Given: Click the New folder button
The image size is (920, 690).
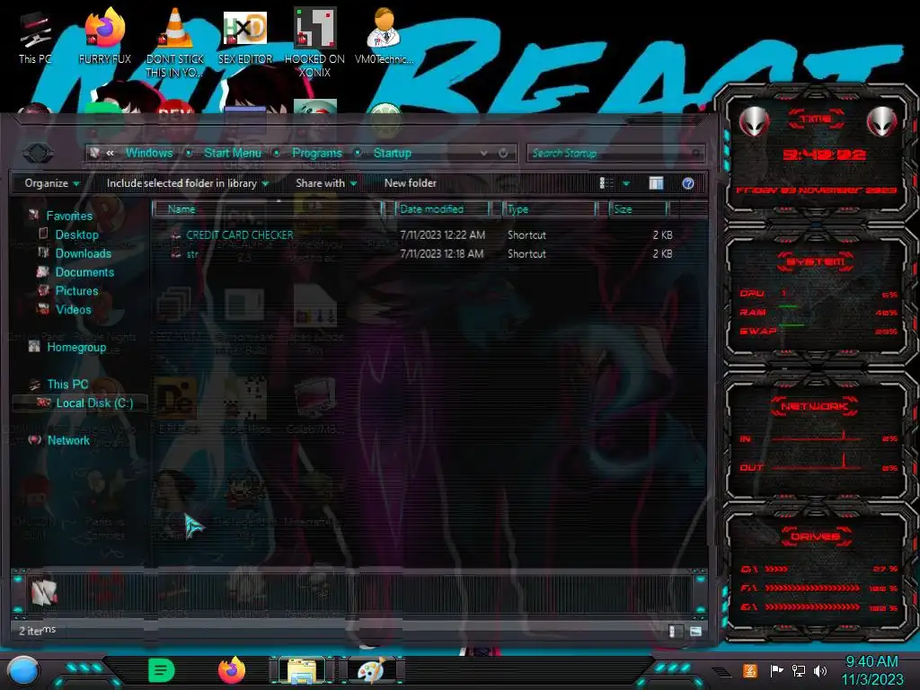Looking at the screenshot, I should [410, 183].
